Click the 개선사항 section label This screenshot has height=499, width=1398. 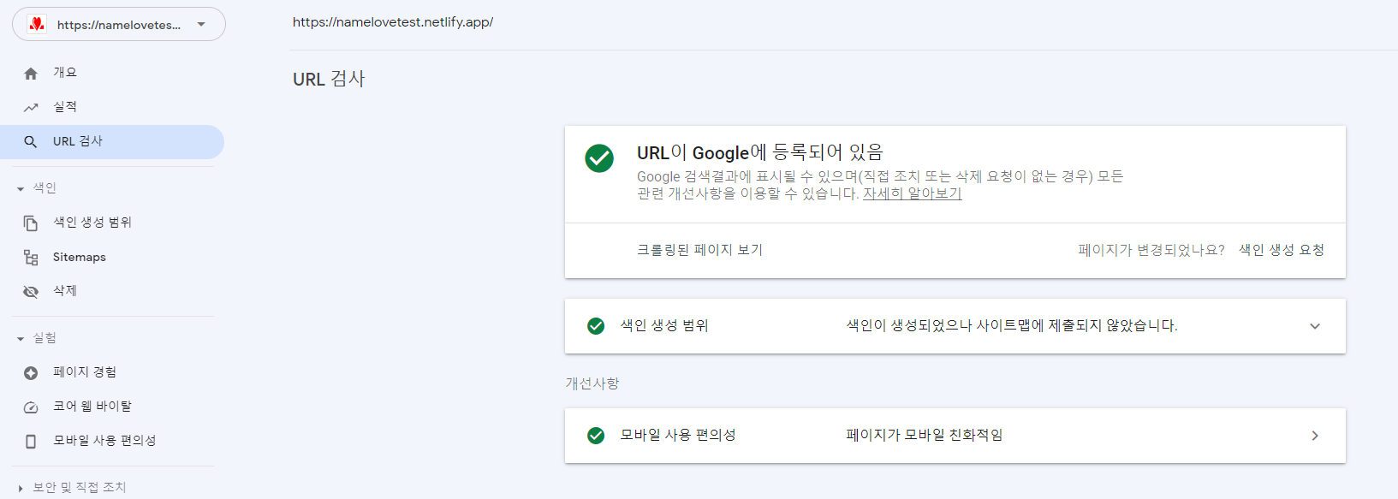tap(592, 383)
